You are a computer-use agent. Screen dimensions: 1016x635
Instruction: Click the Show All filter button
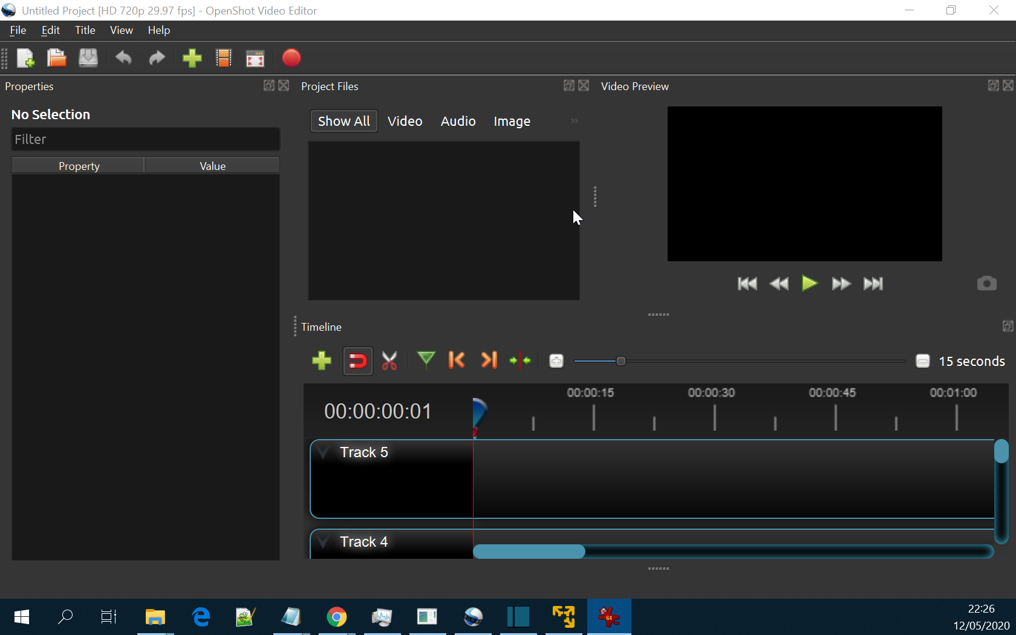point(344,121)
